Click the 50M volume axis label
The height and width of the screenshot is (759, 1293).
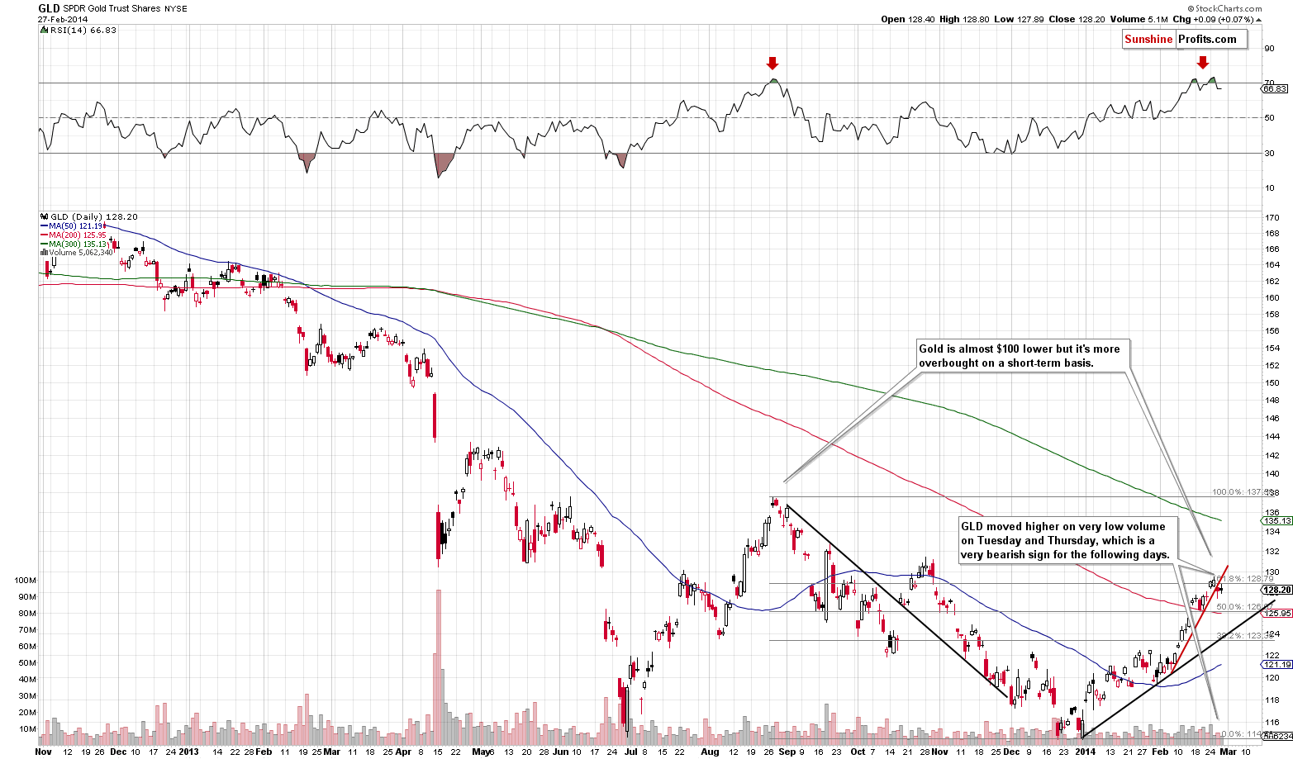pos(28,662)
